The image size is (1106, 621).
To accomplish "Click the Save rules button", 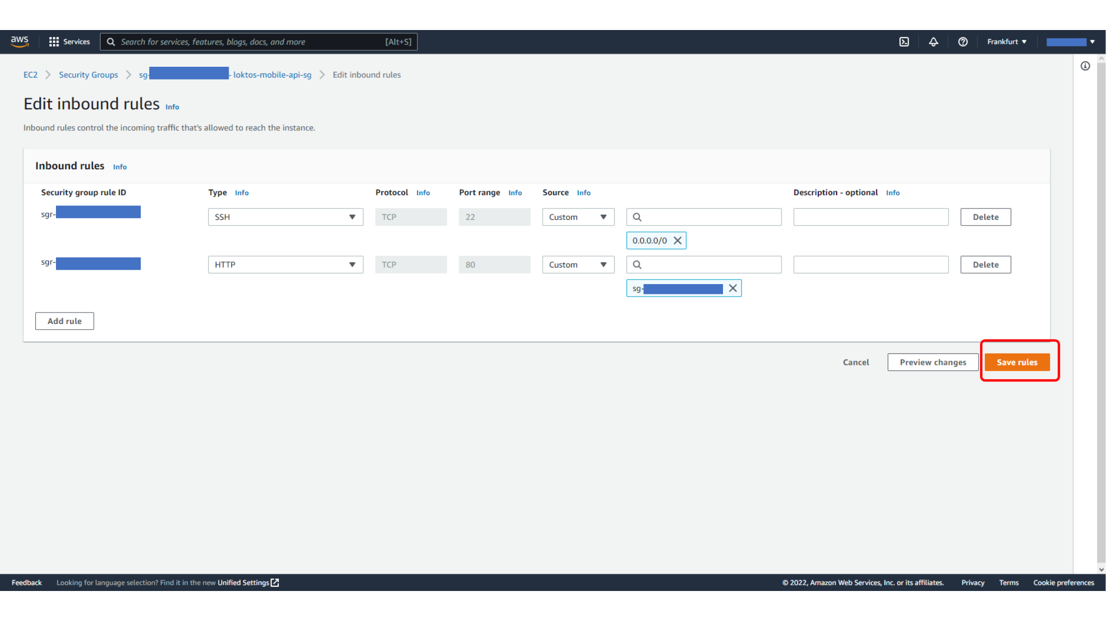I will tap(1017, 362).
